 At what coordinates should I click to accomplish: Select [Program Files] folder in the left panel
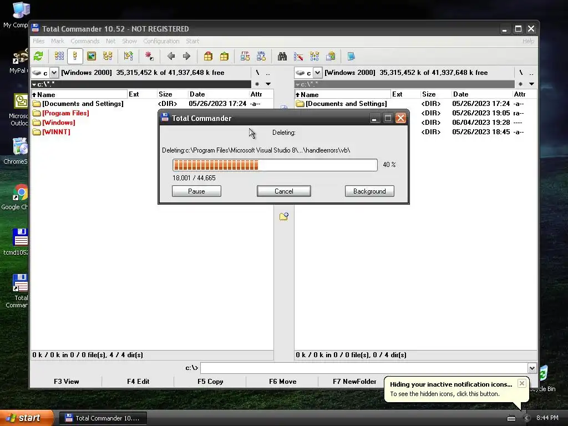point(65,113)
